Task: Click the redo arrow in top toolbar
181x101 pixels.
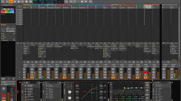Action: click(78, 2)
